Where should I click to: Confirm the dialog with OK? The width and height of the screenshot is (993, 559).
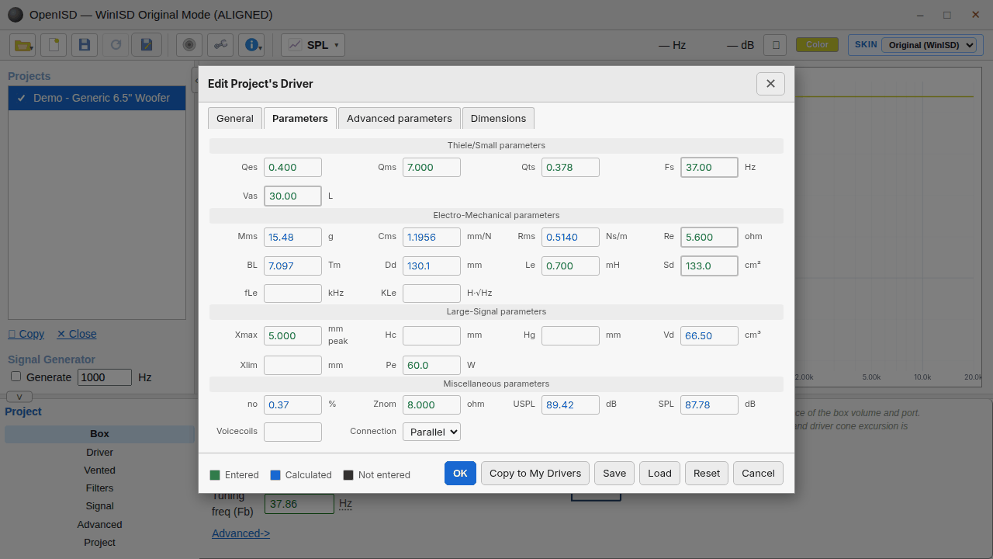[460, 473]
